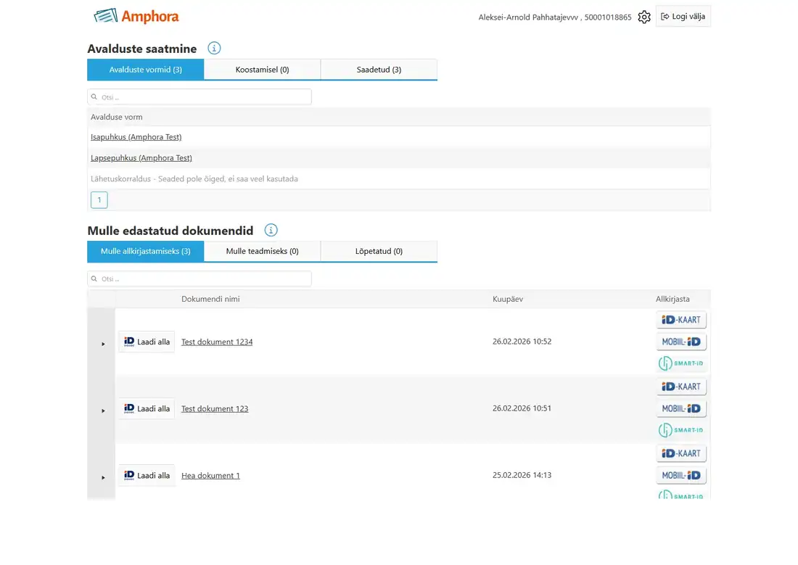Image resolution: width=798 pixels, height=565 pixels.
Task: Sign Hea dokument 1 with Mobiil-ID
Action: (681, 475)
